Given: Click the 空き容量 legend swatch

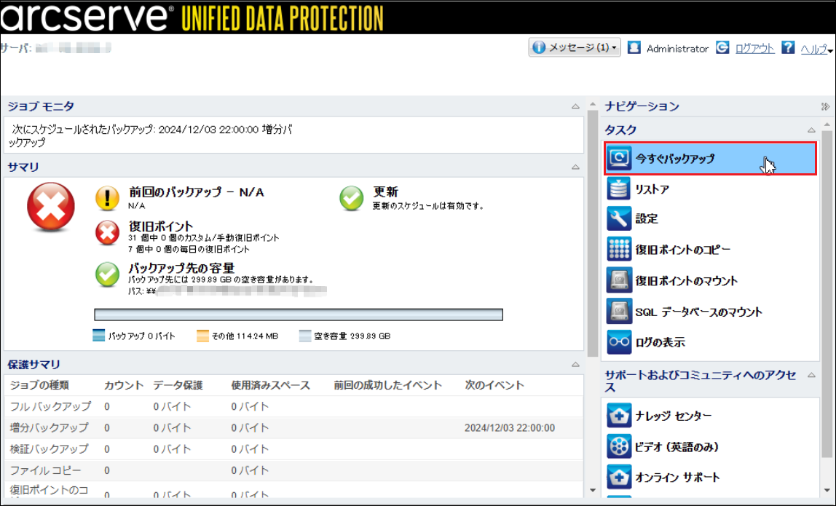Looking at the screenshot, I should (x=305, y=336).
